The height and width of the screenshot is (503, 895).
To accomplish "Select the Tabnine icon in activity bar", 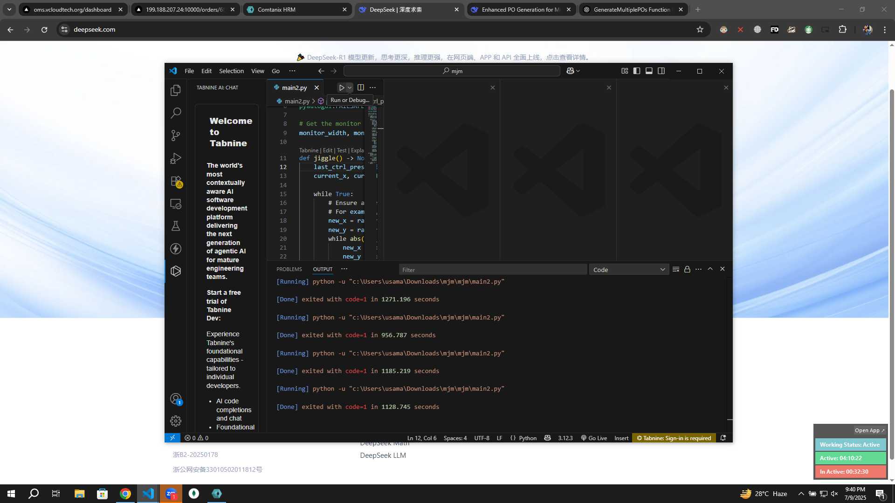I will click(x=176, y=271).
